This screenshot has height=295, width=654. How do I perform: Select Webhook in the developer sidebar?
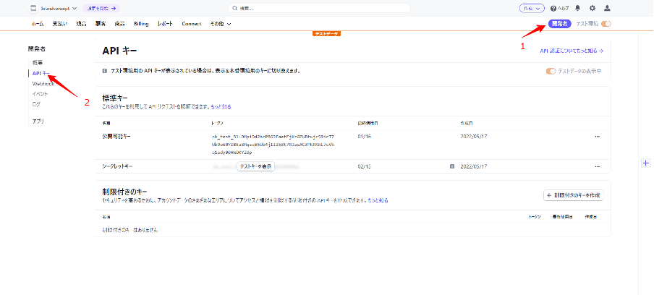(x=43, y=84)
